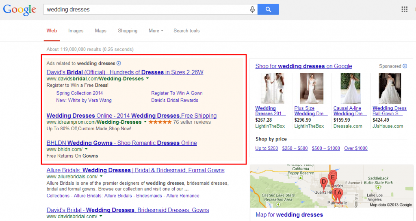Open Wedding Dresses Online 2014 ad headline
The image size is (416, 221).
click(132, 116)
